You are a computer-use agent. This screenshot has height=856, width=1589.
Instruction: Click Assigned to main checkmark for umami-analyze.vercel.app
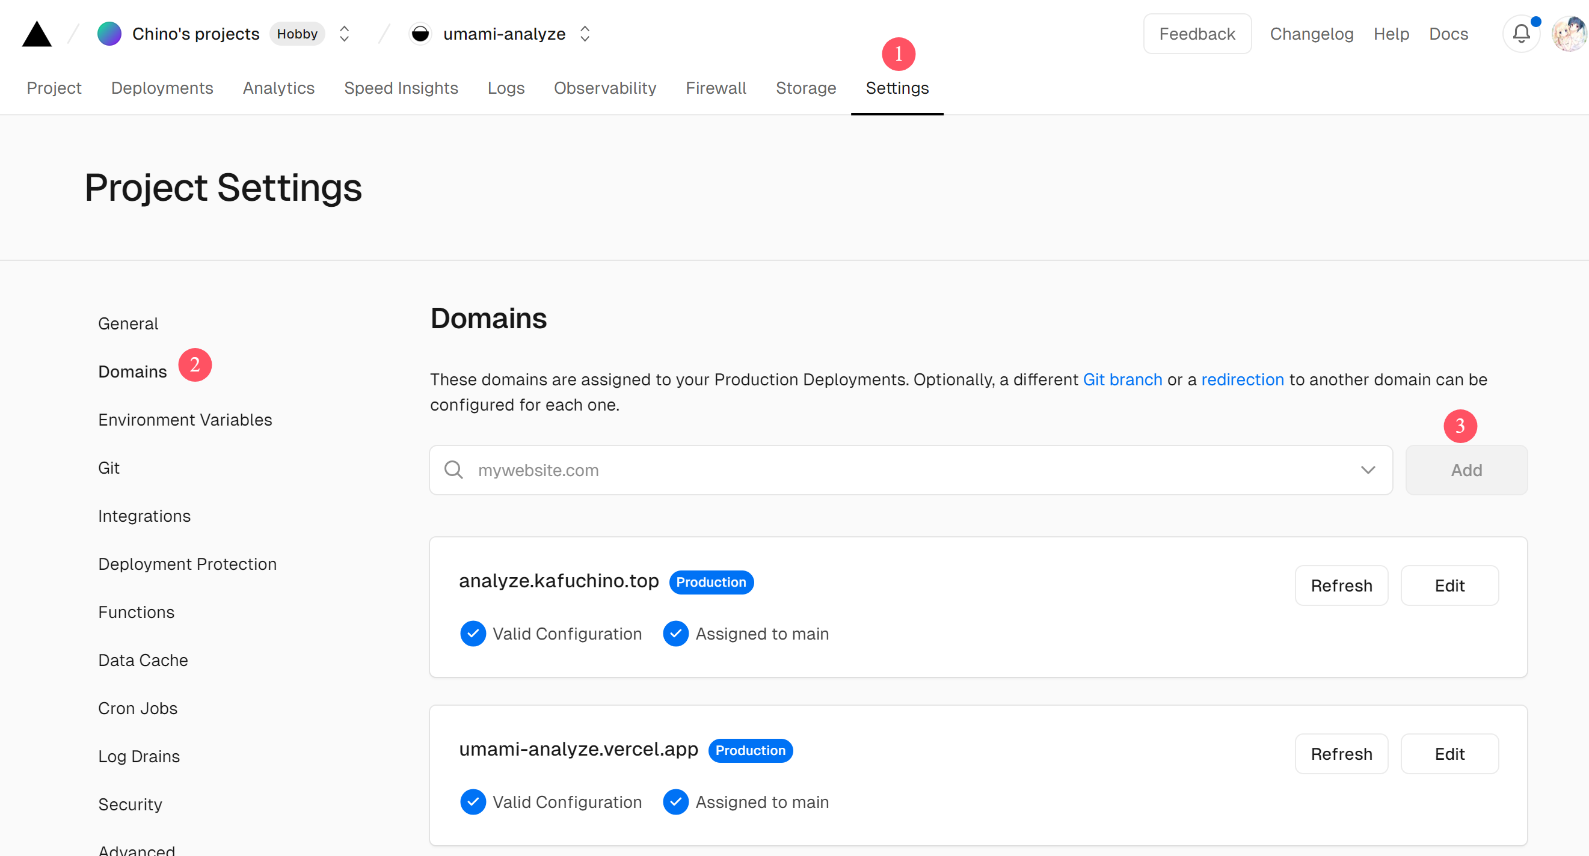click(x=675, y=802)
